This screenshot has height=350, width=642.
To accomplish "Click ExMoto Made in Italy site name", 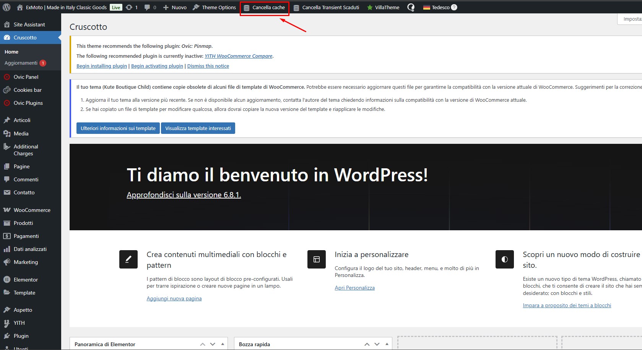I will (66, 7).
